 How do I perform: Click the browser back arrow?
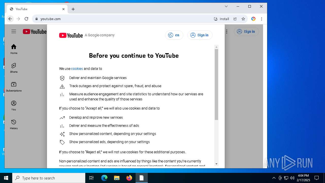(x=10, y=19)
